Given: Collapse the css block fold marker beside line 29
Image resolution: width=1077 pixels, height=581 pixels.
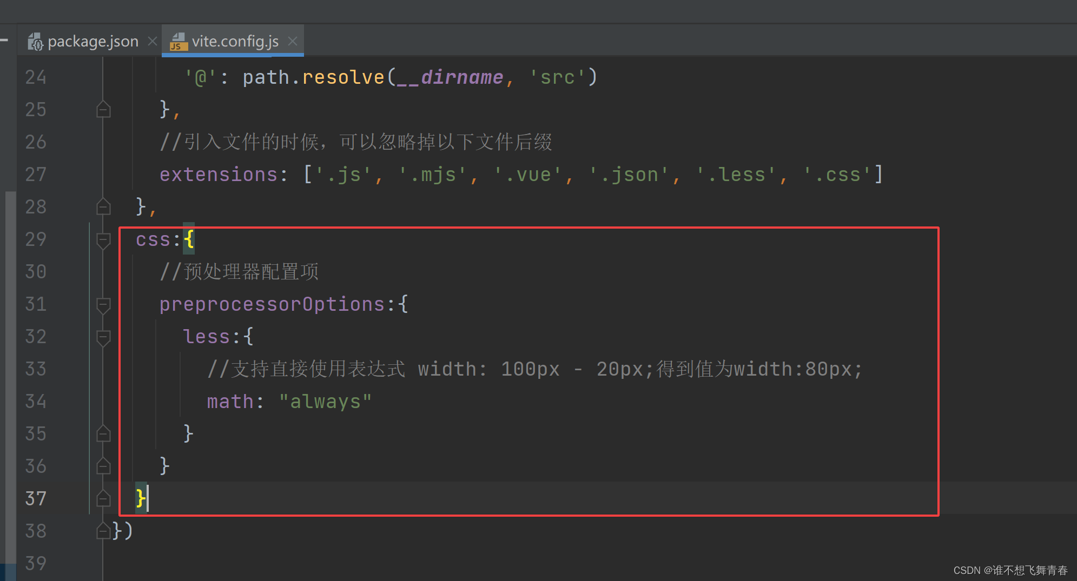Looking at the screenshot, I should point(103,239).
